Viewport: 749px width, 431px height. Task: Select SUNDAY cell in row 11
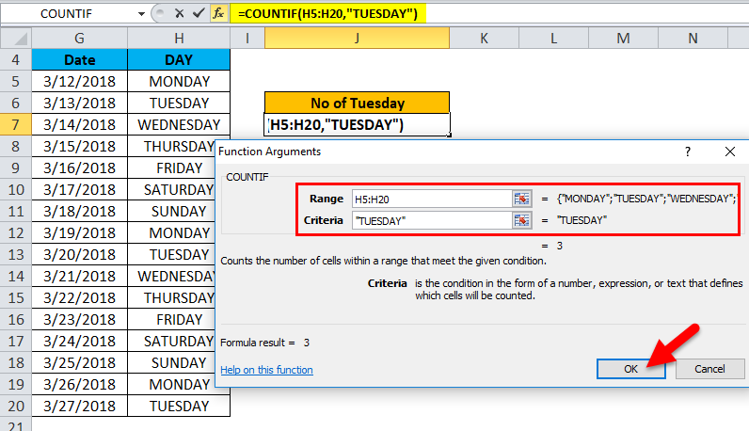click(172, 211)
